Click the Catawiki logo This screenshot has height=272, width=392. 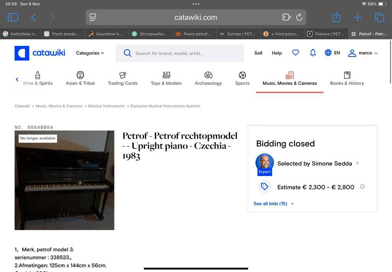40,53
